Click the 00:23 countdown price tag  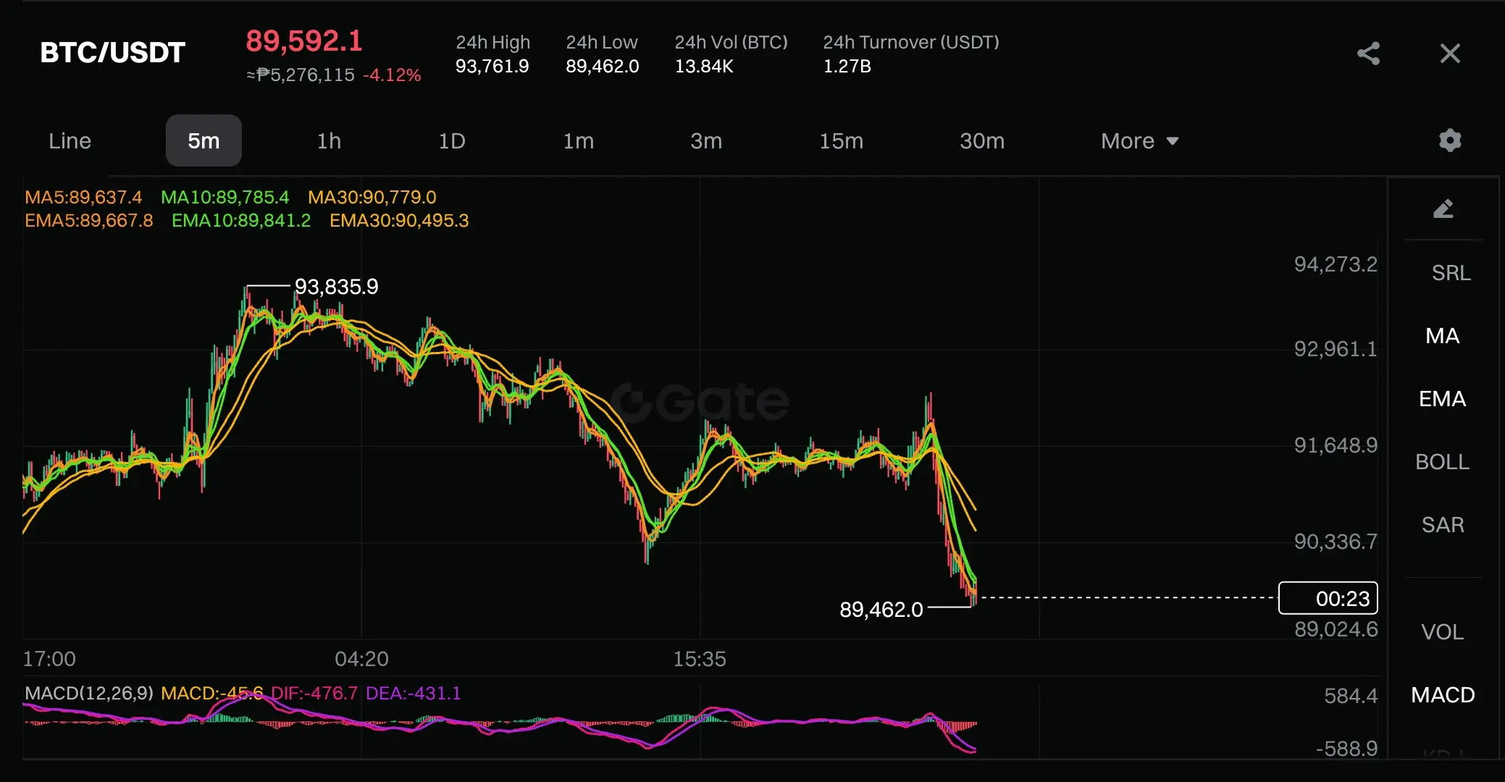click(1328, 598)
